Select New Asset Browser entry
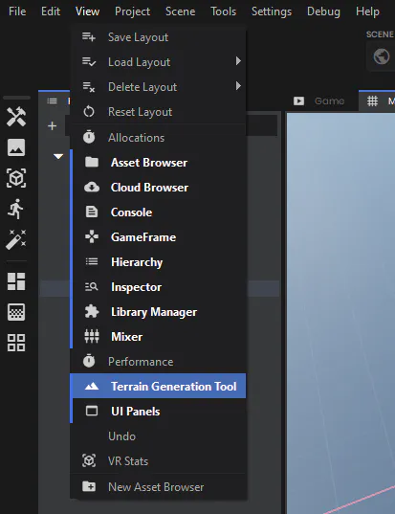The image size is (395, 514). click(x=158, y=487)
